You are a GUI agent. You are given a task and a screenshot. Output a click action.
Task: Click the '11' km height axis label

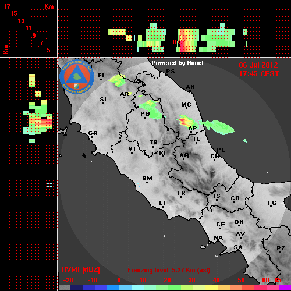coord(29,28)
